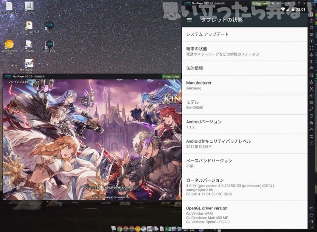Open the title bar dropdown chevron in NoxPlayer1
This screenshot has width=317, height=232.
[278, 3]
